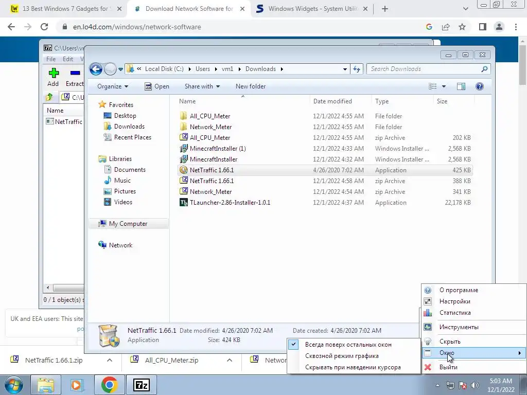Click the Chrome icon in the taskbar

pyautogui.click(x=109, y=385)
